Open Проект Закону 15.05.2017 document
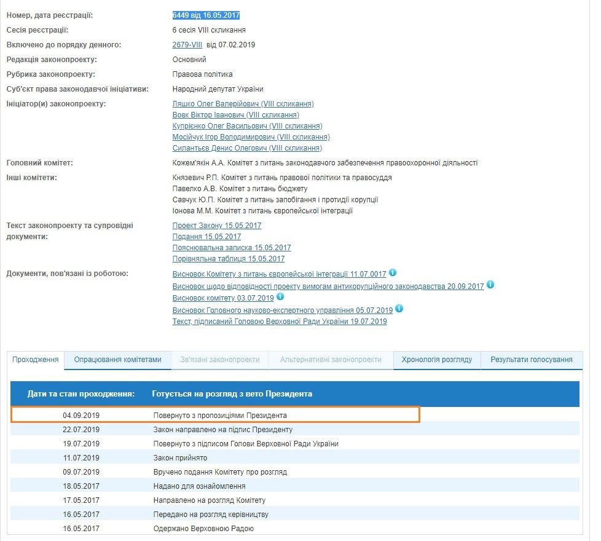601x541 pixels. point(216,226)
